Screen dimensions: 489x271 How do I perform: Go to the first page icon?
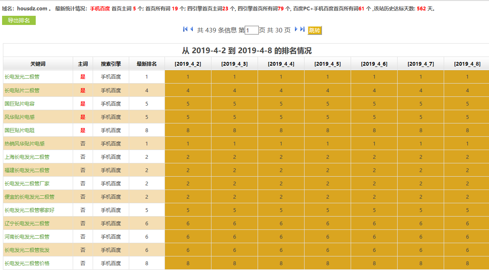pyautogui.click(x=185, y=29)
